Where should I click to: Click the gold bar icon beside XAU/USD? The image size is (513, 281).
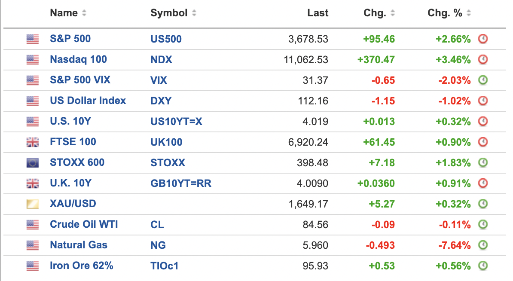[x=33, y=204]
